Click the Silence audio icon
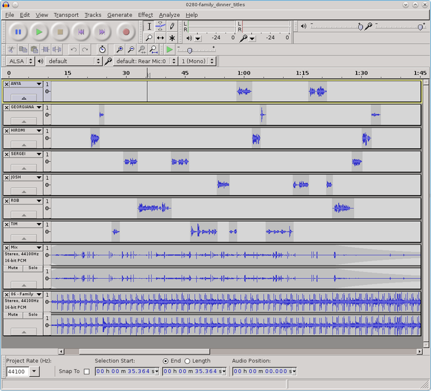The height and width of the screenshot is (391, 431). pos(57,49)
